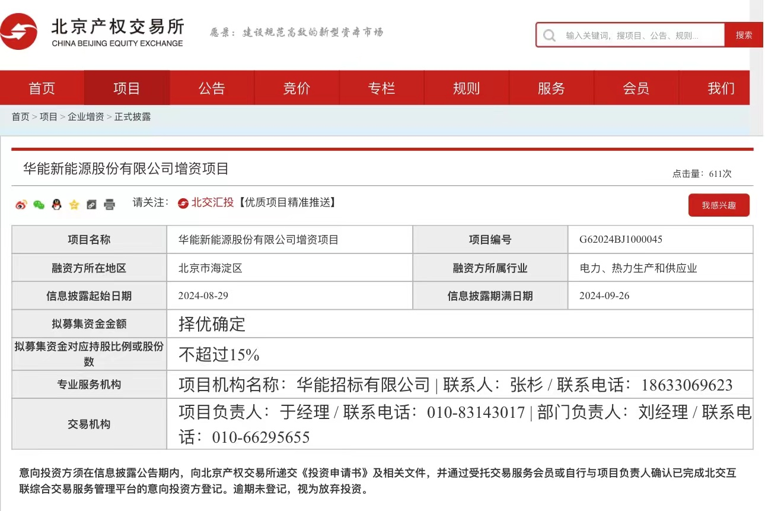Share via the QQ penguin icon
The height and width of the screenshot is (511, 765).
[56, 205]
